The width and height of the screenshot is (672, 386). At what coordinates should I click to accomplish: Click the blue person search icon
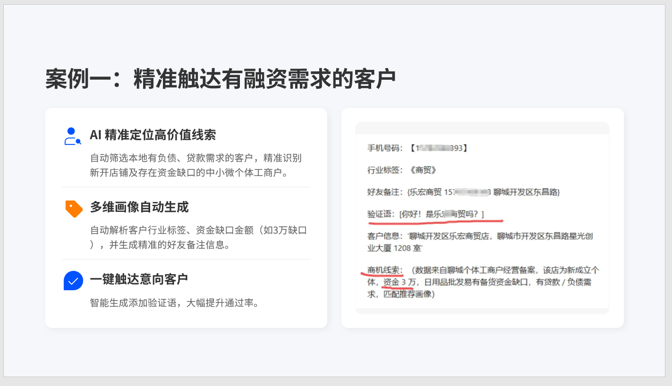(x=72, y=136)
